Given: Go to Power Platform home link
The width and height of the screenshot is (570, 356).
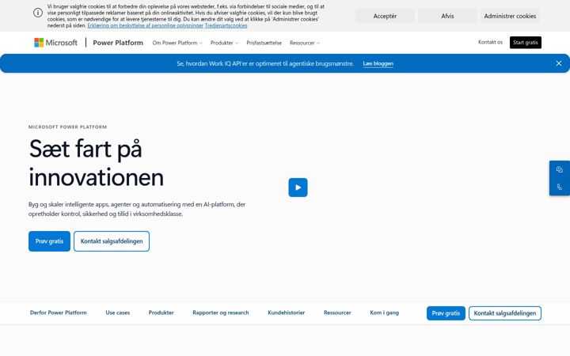Looking at the screenshot, I should click(118, 43).
